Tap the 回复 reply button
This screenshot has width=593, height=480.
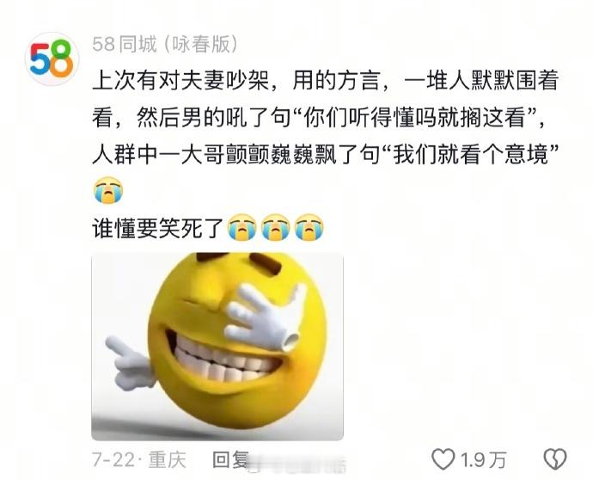(x=230, y=459)
